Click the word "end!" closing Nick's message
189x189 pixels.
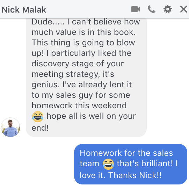[40, 128]
